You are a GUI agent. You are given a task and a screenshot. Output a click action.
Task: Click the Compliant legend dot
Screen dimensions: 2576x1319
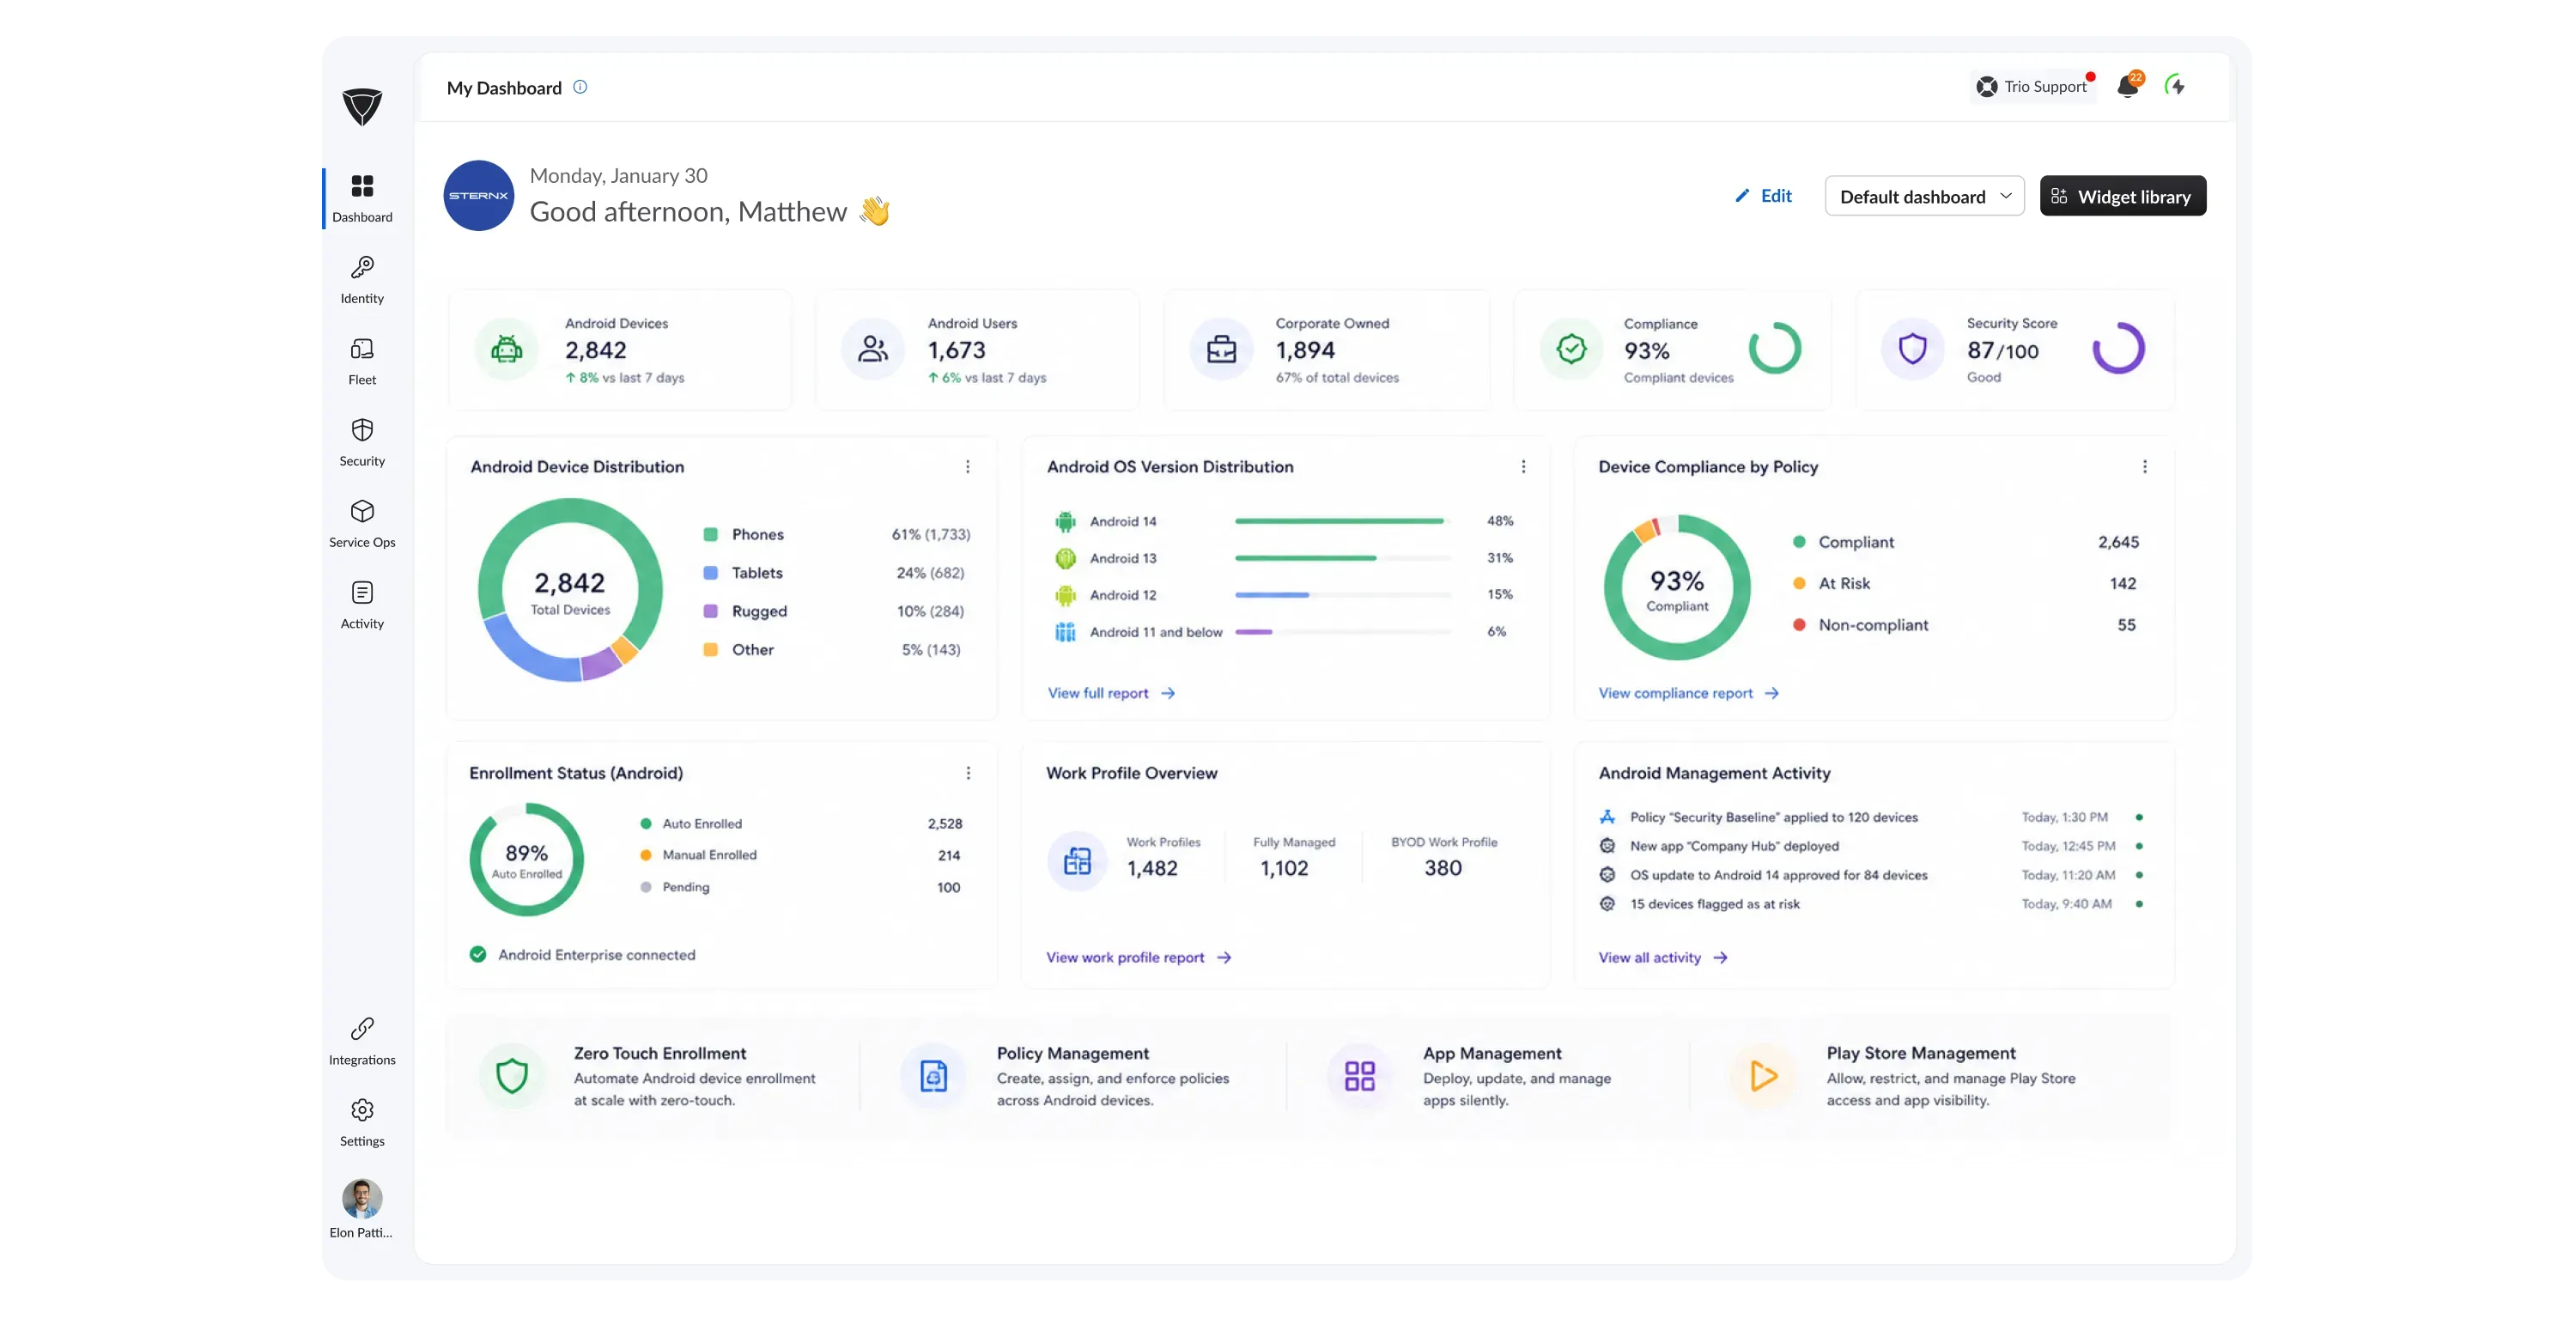click(1798, 542)
